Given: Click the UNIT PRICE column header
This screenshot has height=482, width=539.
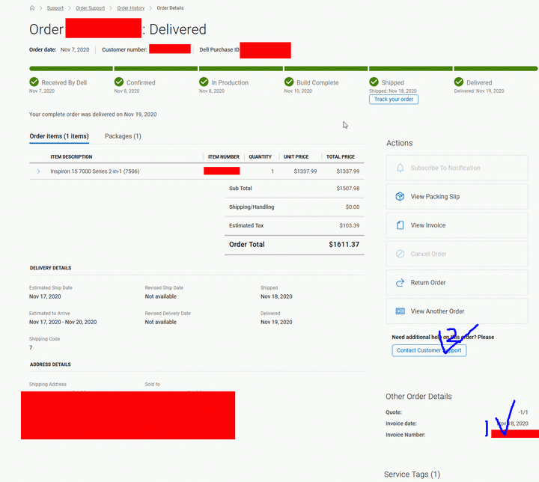Looking at the screenshot, I should click(296, 156).
